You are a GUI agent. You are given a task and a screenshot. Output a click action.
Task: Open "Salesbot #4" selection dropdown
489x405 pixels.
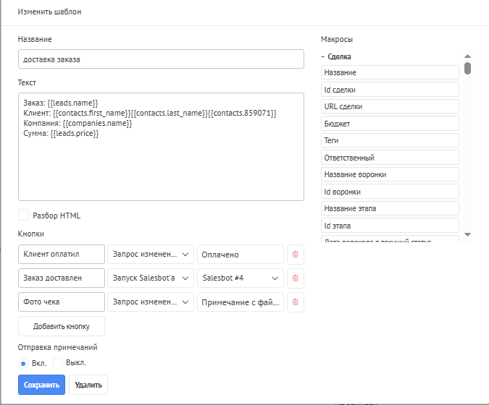(x=241, y=278)
